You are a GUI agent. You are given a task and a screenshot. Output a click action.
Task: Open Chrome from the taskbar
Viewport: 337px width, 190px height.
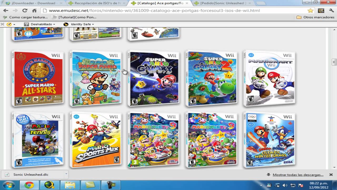point(29,185)
